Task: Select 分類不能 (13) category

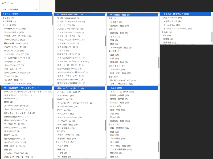Action: [x=186, y=43]
